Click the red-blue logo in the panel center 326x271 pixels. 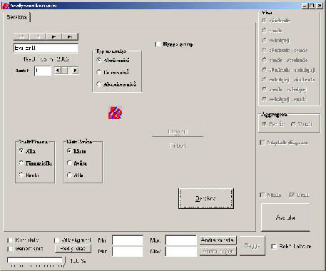116,113
